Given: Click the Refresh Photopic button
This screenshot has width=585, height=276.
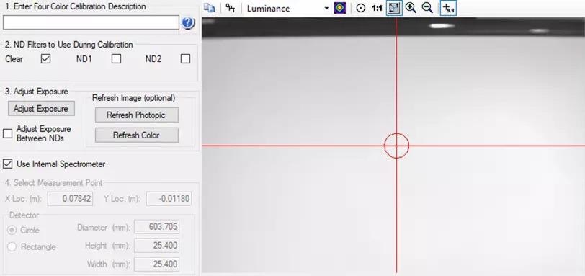Looking at the screenshot, I should point(137,115).
